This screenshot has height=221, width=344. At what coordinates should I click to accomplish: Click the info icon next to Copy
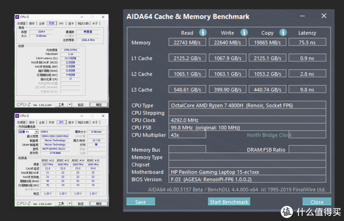(x=283, y=32)
